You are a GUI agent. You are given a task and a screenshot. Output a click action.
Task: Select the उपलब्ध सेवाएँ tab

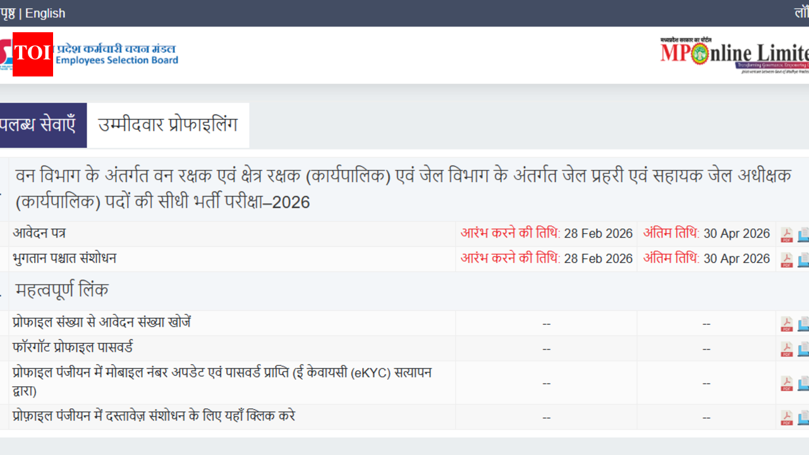[39, 125]
